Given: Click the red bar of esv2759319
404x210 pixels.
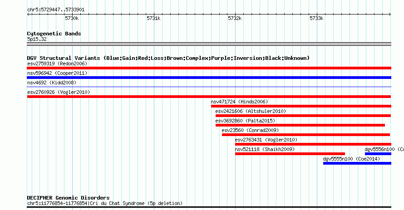Looking at the screenshot, I should (x=209, y=68).
